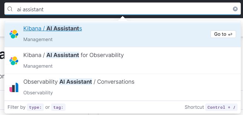The height and width of the screenshot is (115, 243).
Task: Click the Go to button
Action: pyautogui.click(x=223, y=34)
